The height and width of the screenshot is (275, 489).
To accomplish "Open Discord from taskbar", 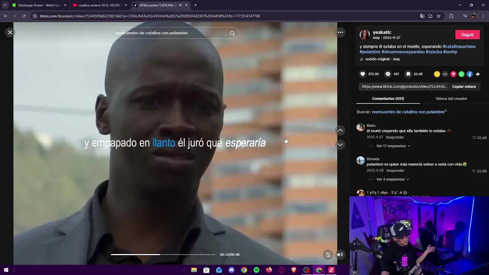I will [231, 270].
